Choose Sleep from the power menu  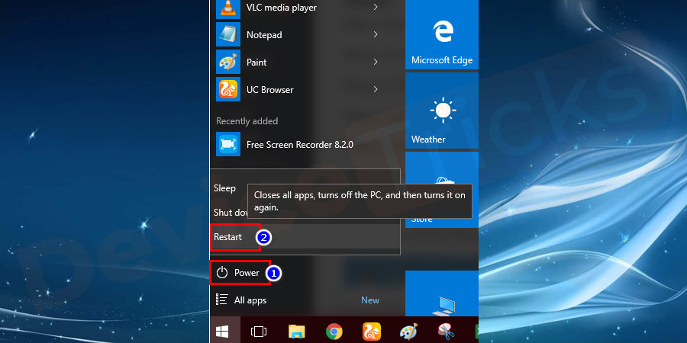click(224, 188)
